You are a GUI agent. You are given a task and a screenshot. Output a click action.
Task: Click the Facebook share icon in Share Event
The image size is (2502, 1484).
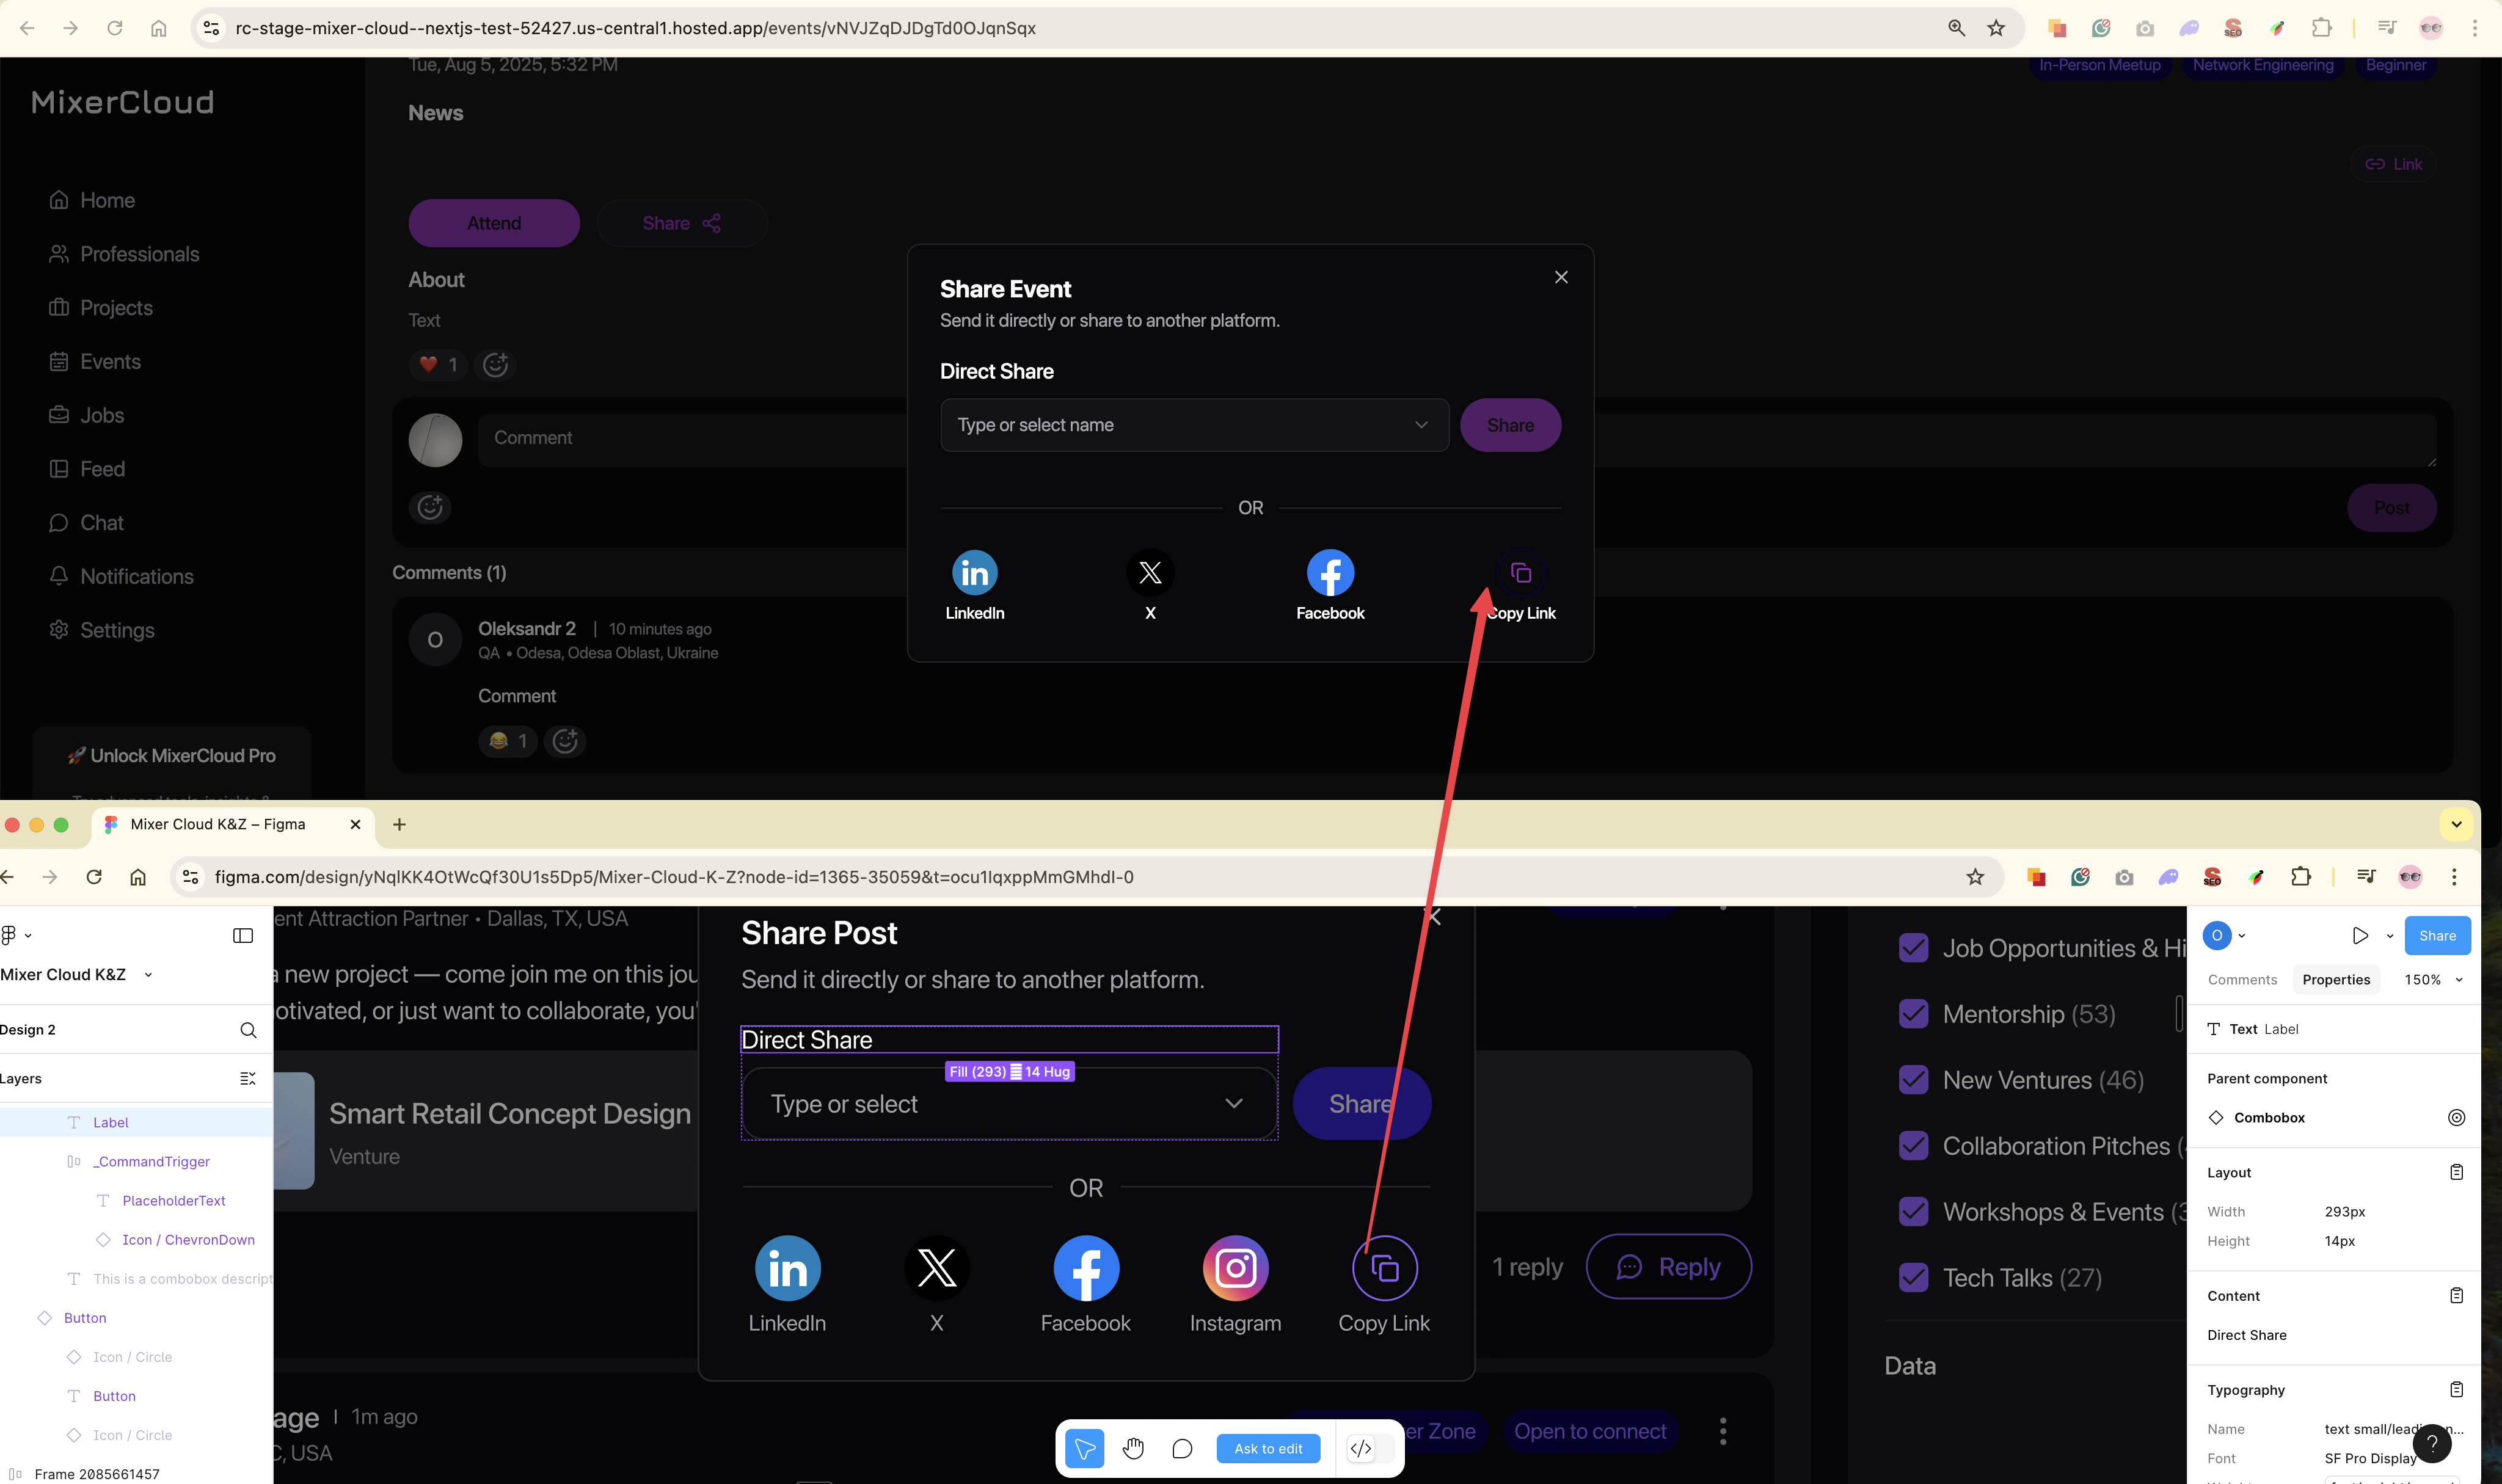(1330, 573)
